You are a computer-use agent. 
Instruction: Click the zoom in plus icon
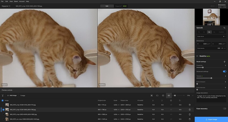(x=184, y=96)
